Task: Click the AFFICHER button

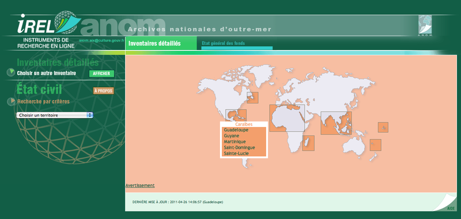Action: [x=101, y=74]
